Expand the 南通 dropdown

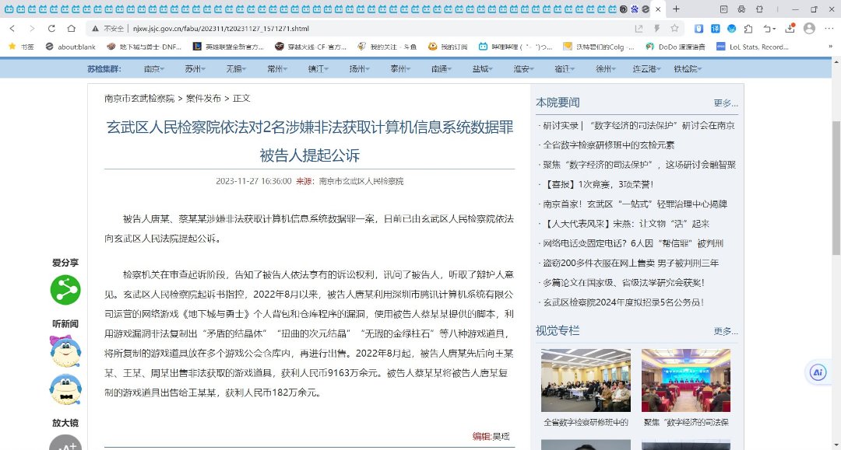442,68
